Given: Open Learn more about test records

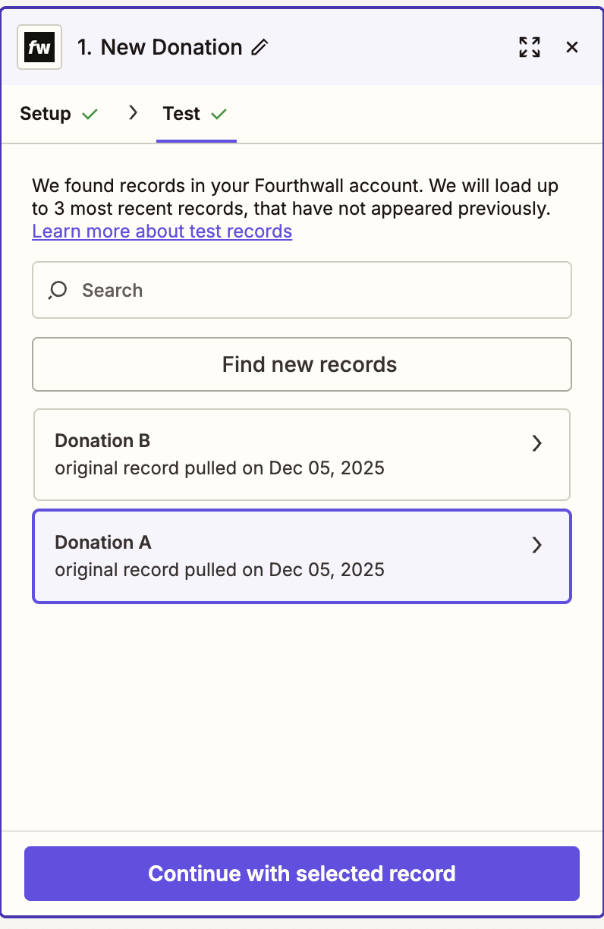Looking at the screenshot, I should [162, 231].
